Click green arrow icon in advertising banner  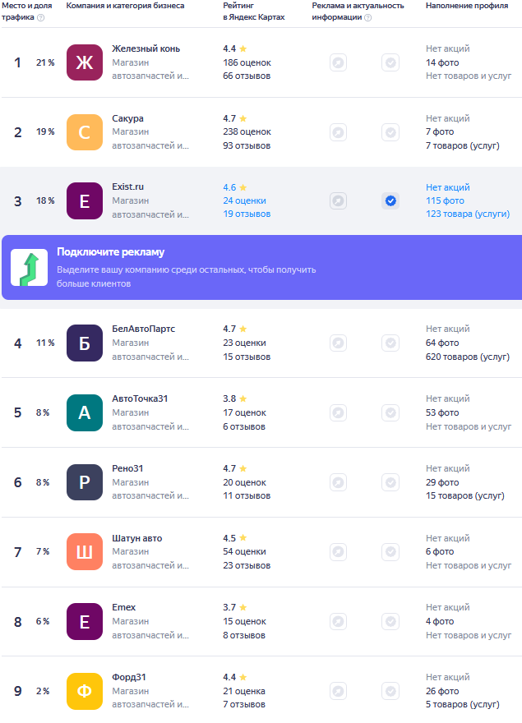click(29, 267)
